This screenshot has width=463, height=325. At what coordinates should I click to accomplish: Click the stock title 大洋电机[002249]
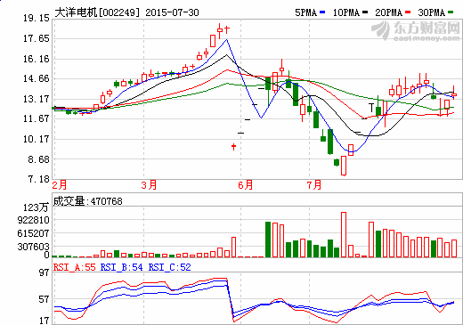pos(97,12)
